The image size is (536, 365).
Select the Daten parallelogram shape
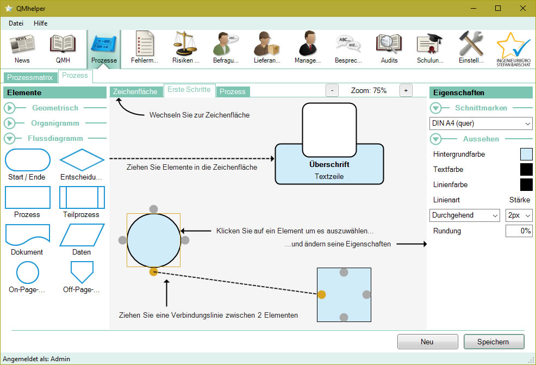tap(82, 235)
